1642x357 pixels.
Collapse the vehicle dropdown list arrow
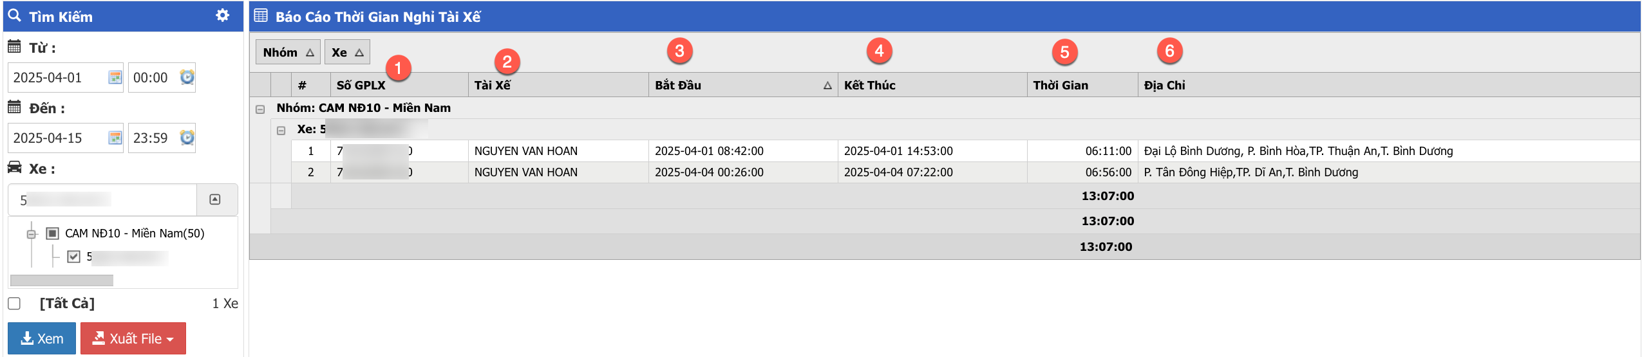tap(215, 200)
